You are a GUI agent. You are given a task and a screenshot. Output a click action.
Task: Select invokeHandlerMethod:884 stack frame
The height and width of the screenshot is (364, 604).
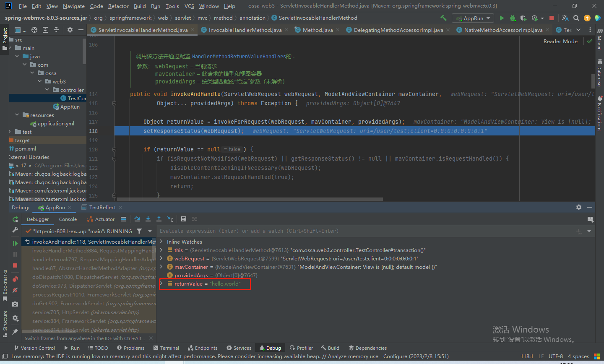pyautogui.click(x=89, y=250)
